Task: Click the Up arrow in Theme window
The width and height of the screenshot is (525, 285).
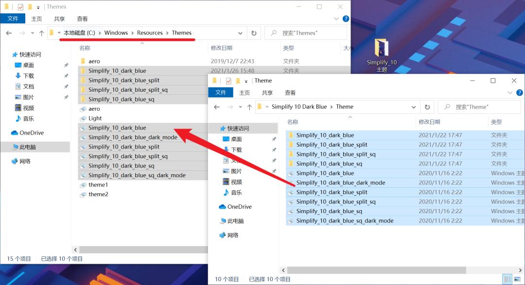Action: [x=249, y=107]
